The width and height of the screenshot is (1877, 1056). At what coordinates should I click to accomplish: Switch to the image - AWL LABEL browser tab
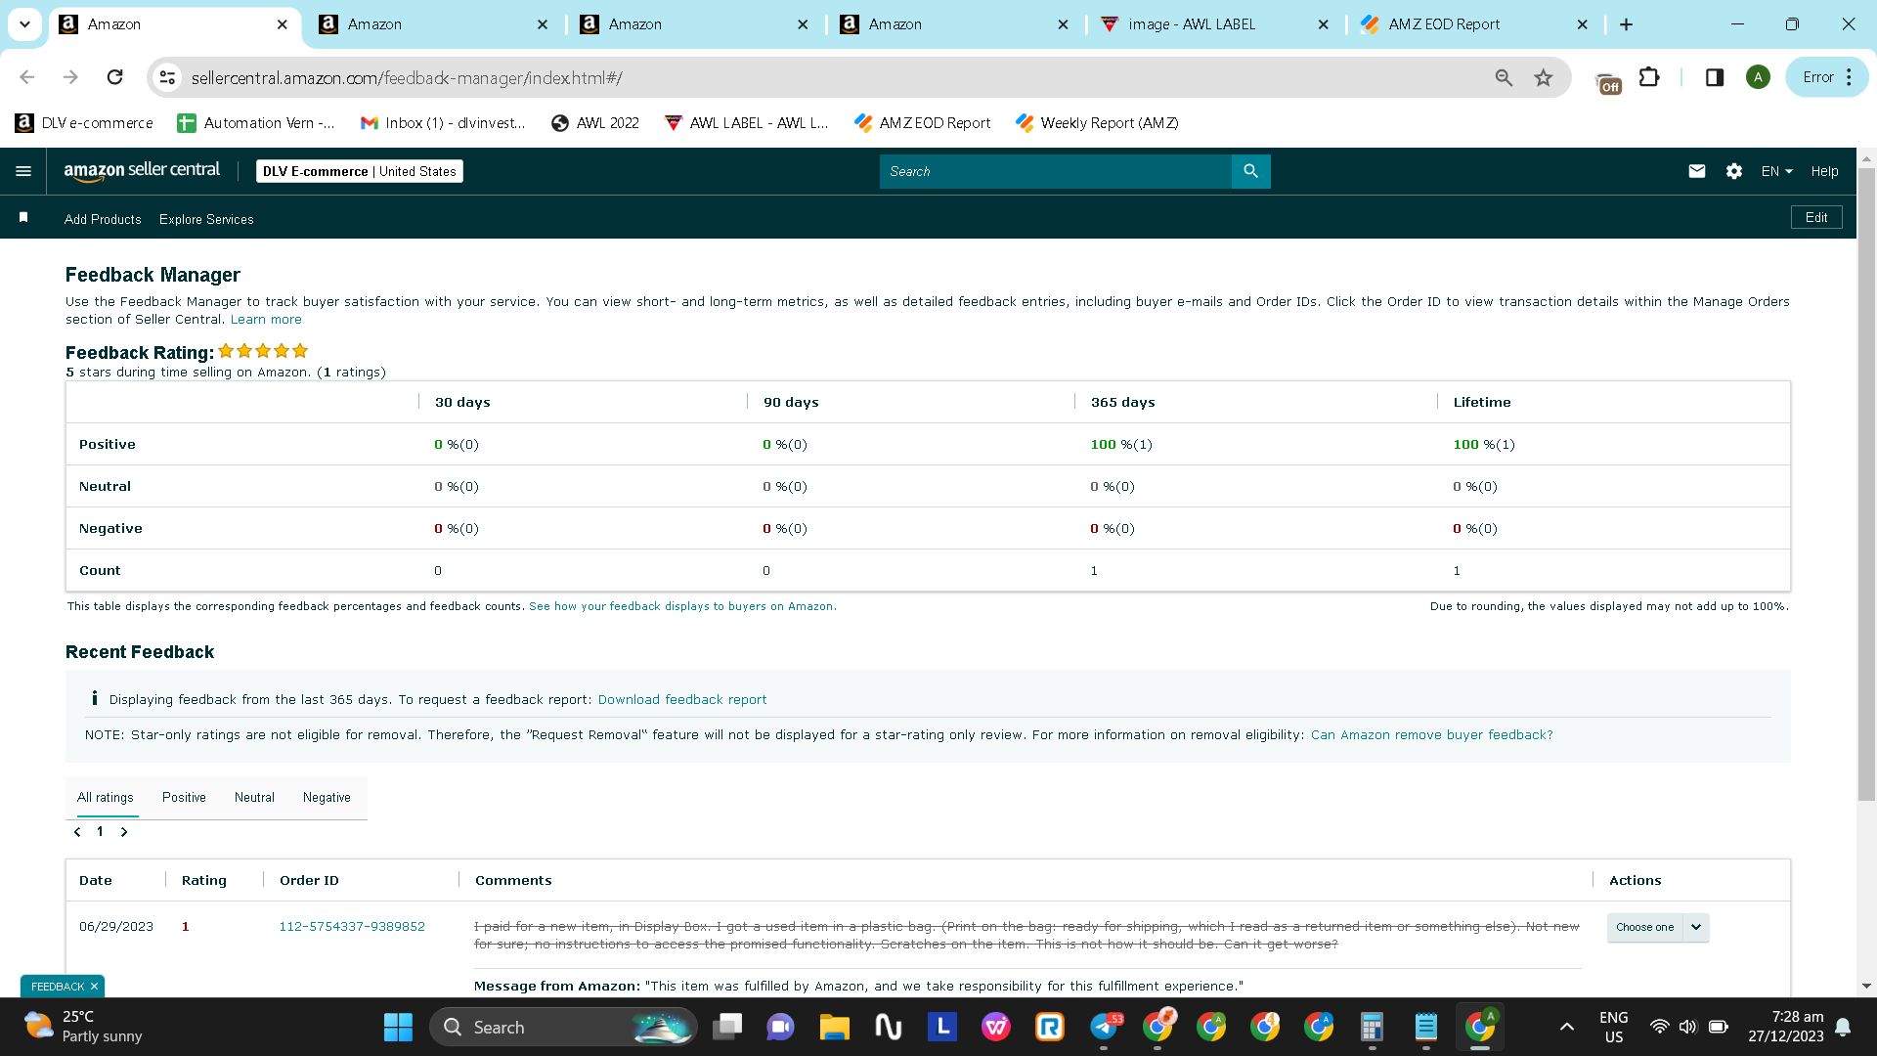(1213, 24)
